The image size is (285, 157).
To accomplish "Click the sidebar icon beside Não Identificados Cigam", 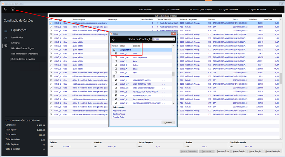I will (6, 46).
